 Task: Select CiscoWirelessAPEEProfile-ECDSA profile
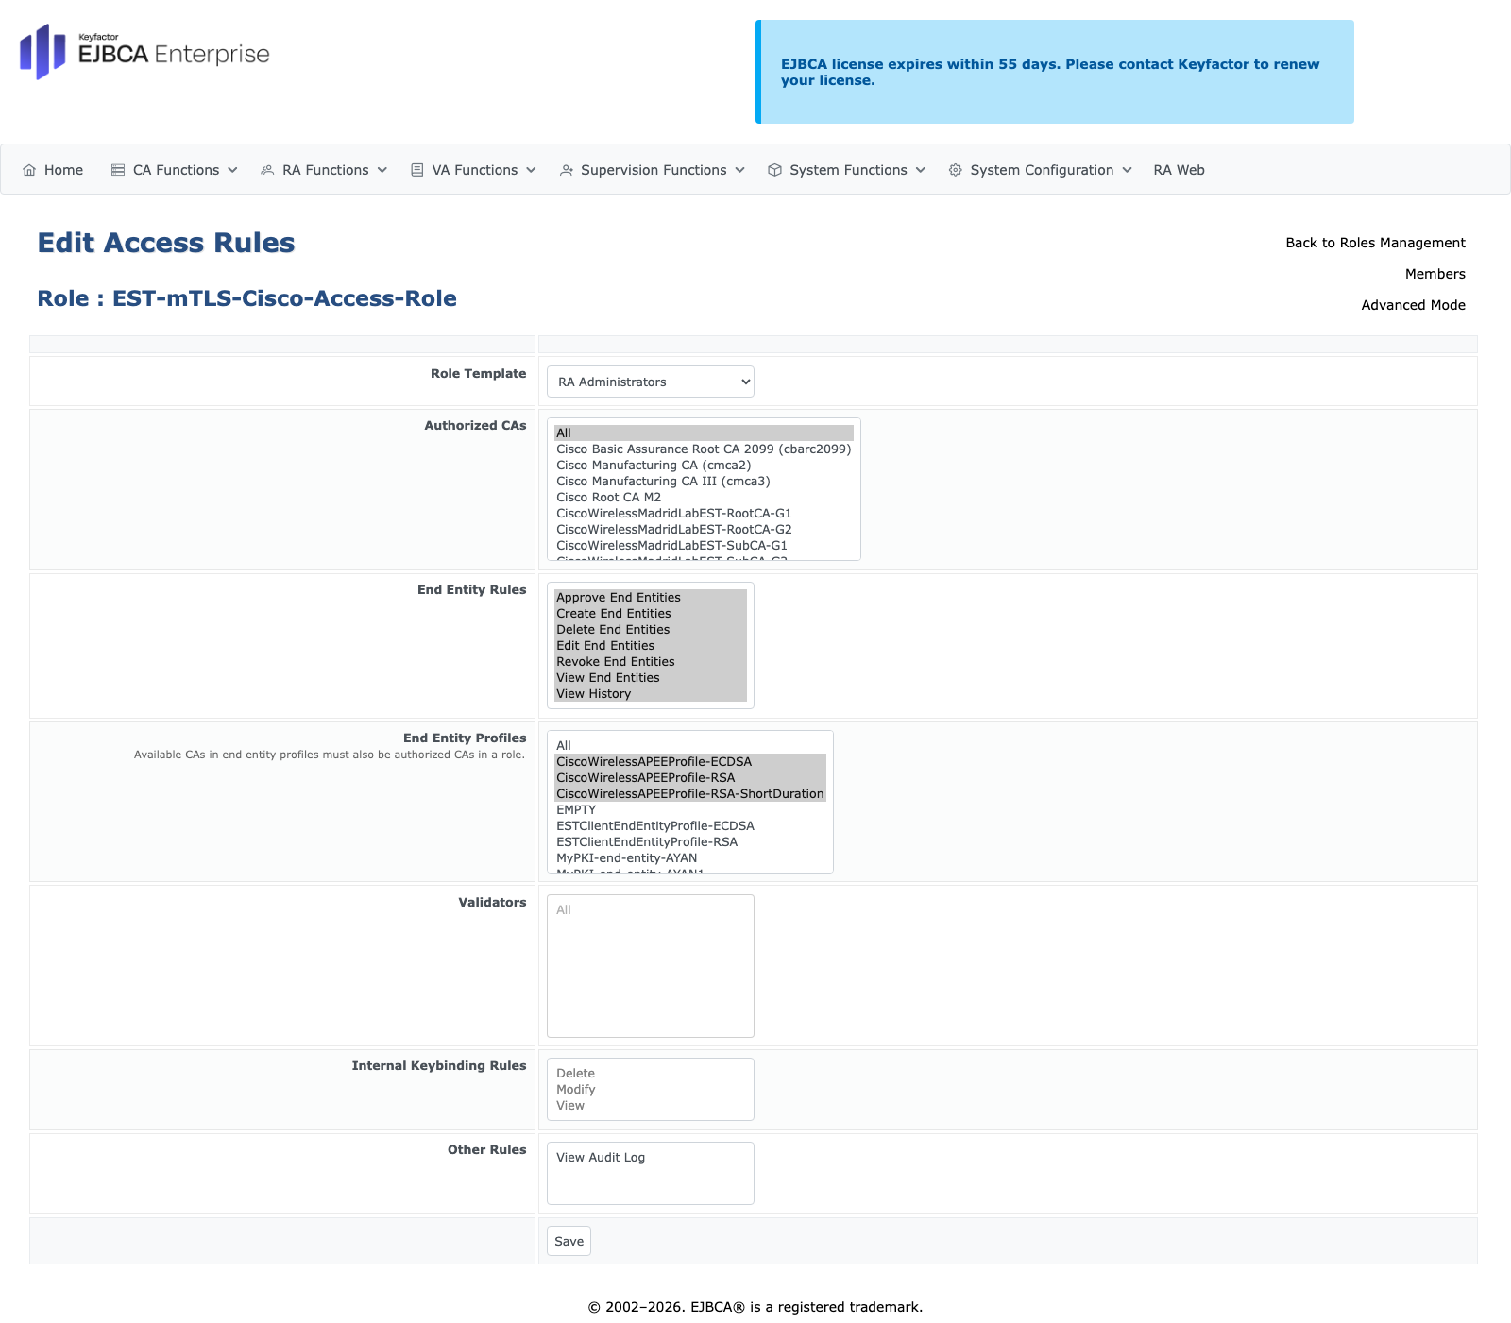(690, 762)
